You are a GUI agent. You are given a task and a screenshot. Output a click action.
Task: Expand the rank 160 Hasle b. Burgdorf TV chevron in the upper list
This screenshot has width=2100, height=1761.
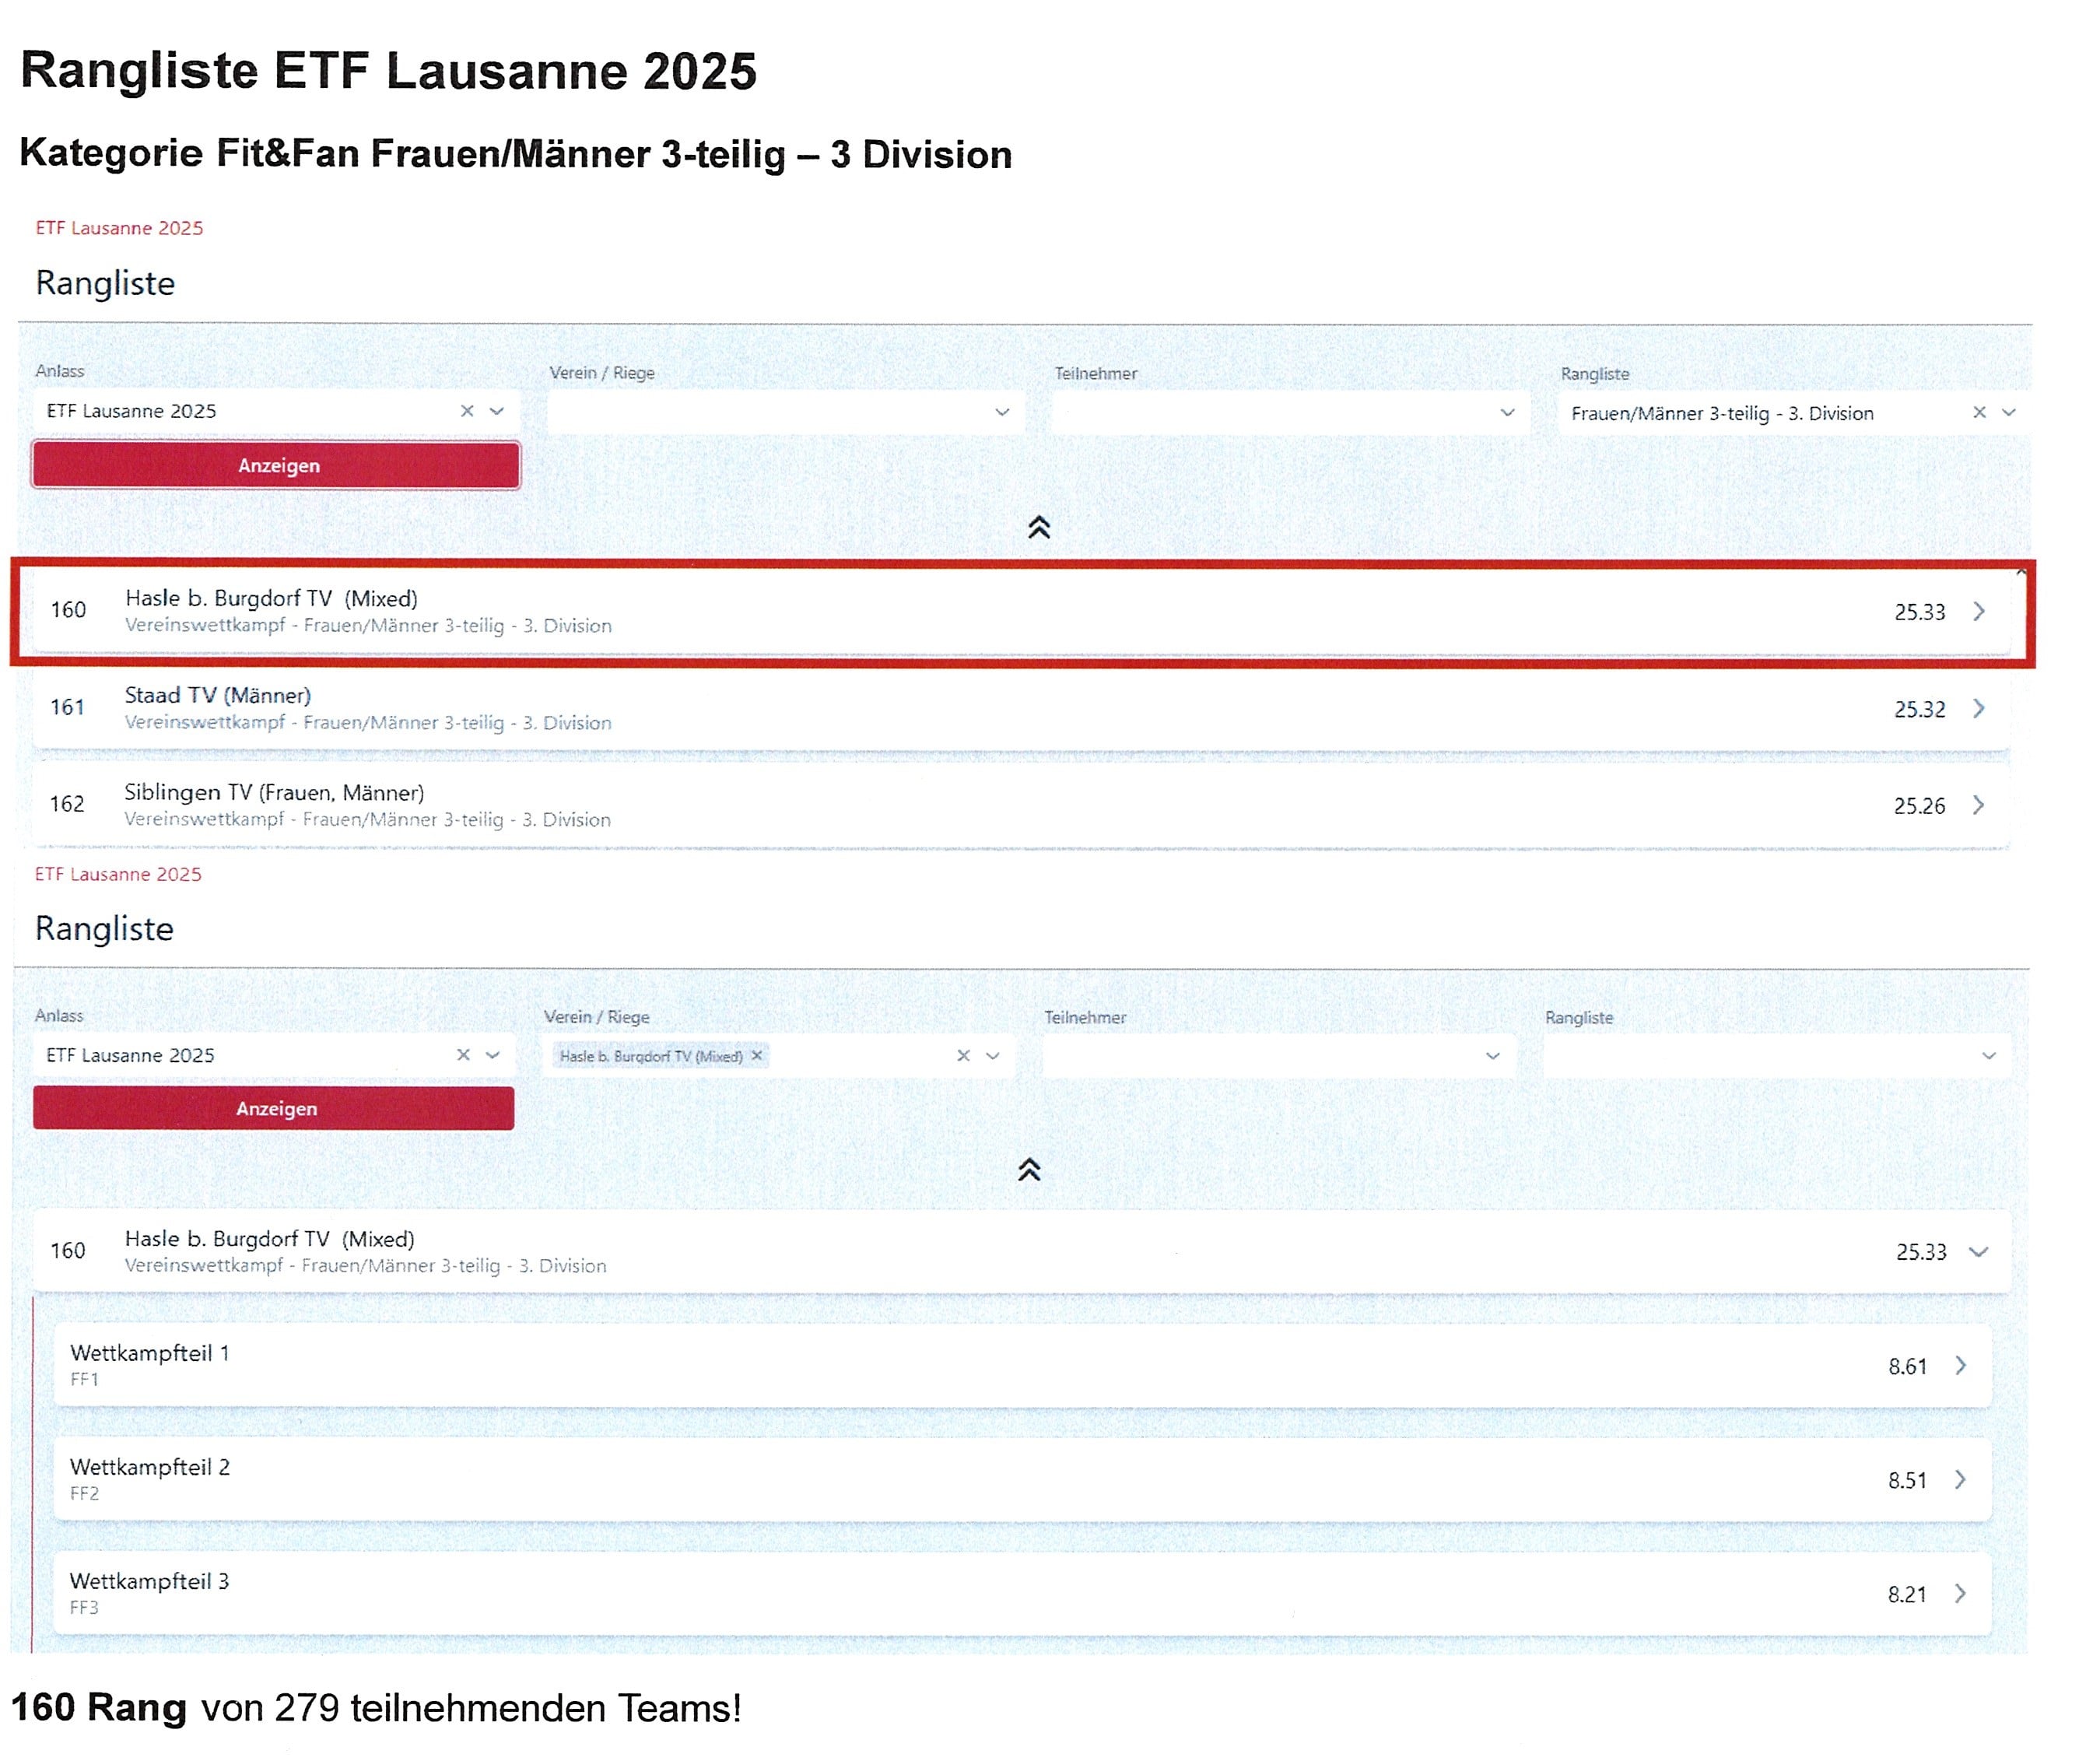click(x=1979, y=611)
